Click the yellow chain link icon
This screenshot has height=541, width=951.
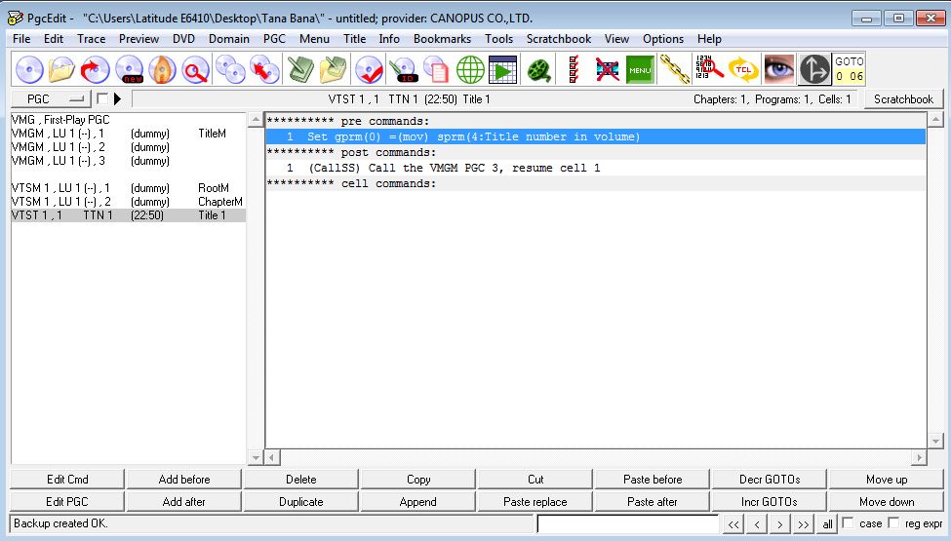point(674,69)
